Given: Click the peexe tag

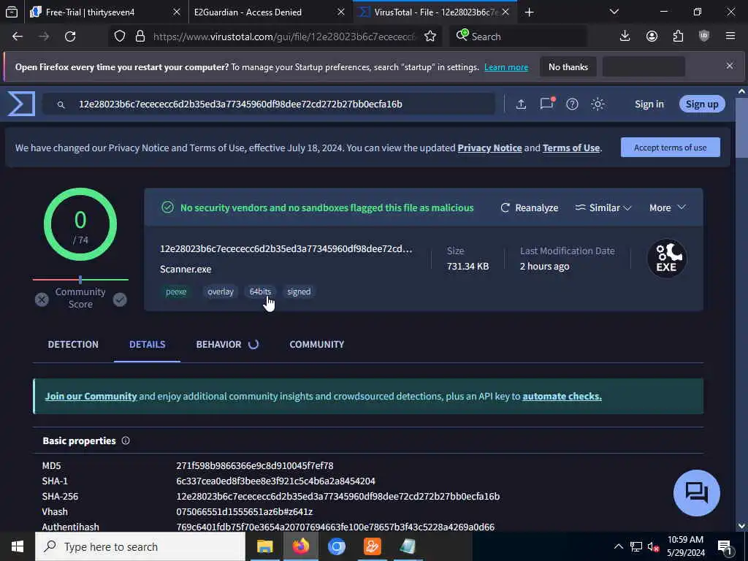Looking at the screenshot, I should tap(176, 292).
